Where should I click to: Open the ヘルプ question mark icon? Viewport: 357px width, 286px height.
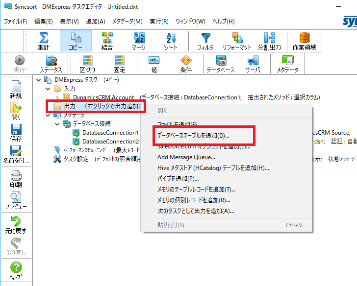coord(16,270)
